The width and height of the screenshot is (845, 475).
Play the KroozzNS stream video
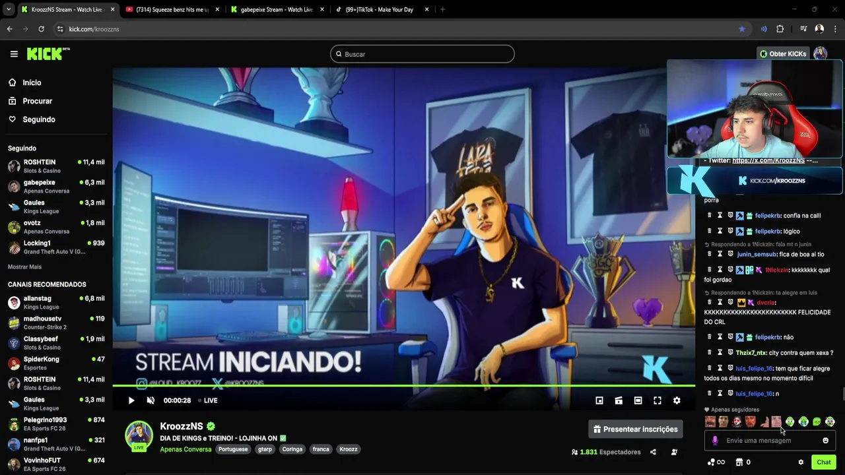pos(131,400)
